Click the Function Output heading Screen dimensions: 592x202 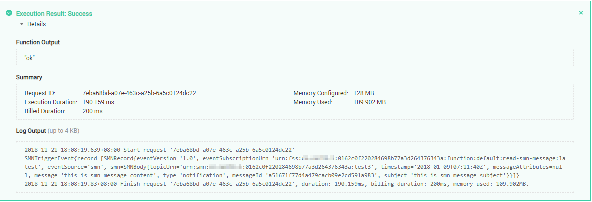[x=38, y=43]
